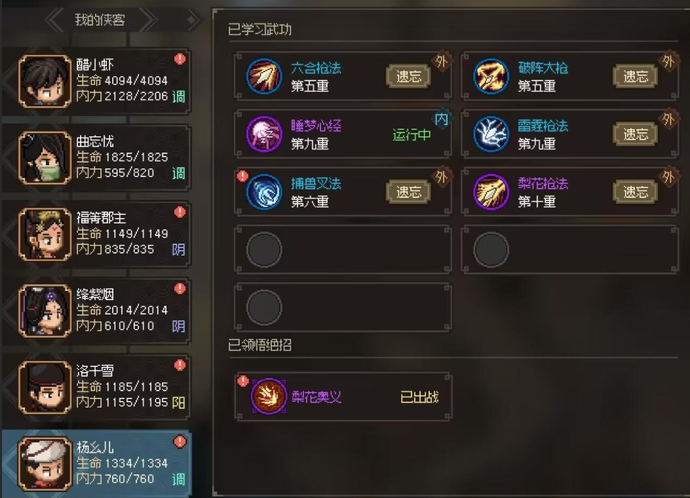Image resolution: width=690 pixels, height=498 pixels.
Task: Select 福箐郡主 portrait thumbnail
Action: coord(45,235)
